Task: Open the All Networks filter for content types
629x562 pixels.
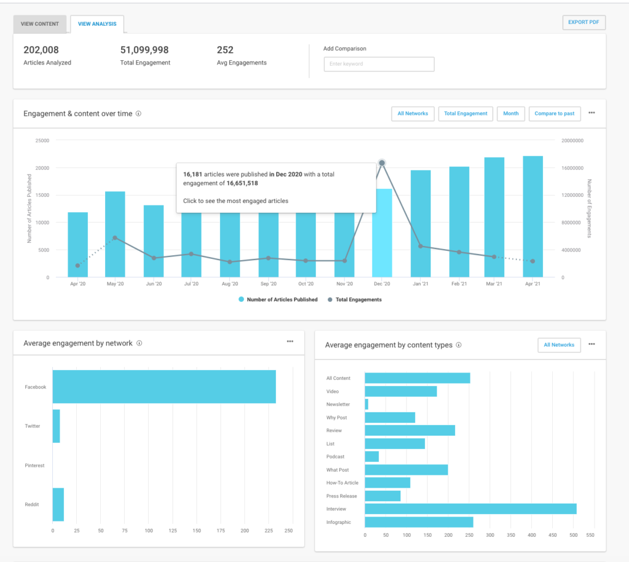Action: coord(559,345)
